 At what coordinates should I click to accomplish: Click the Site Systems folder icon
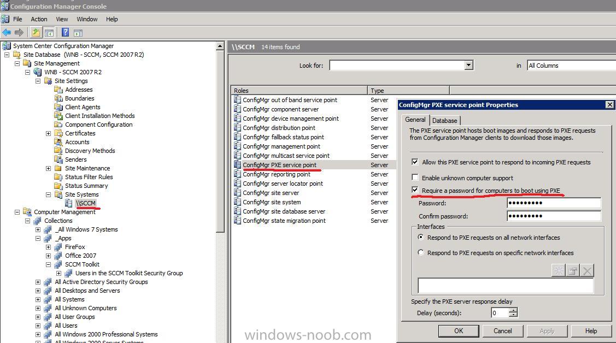(x=58, y=194)
